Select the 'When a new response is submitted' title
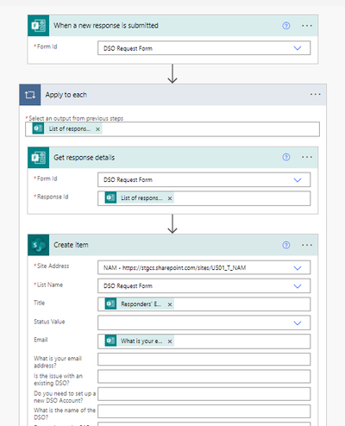Screen dimensions: 345x426 tap(106, 26)
